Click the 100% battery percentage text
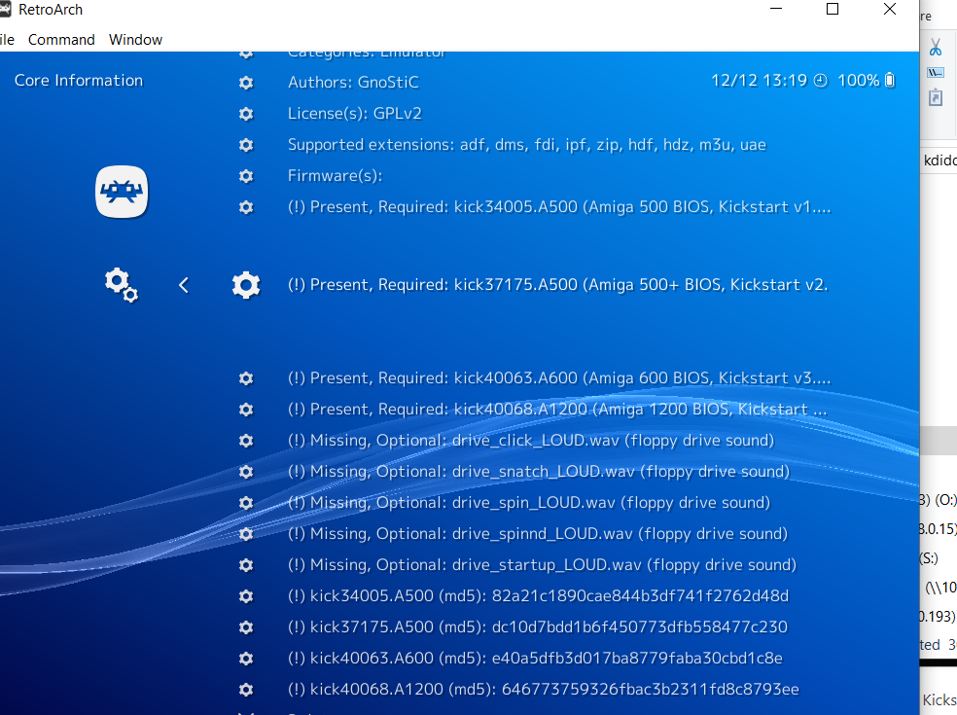The height and width of the screenshot is (715, 957). pos(858,81)
